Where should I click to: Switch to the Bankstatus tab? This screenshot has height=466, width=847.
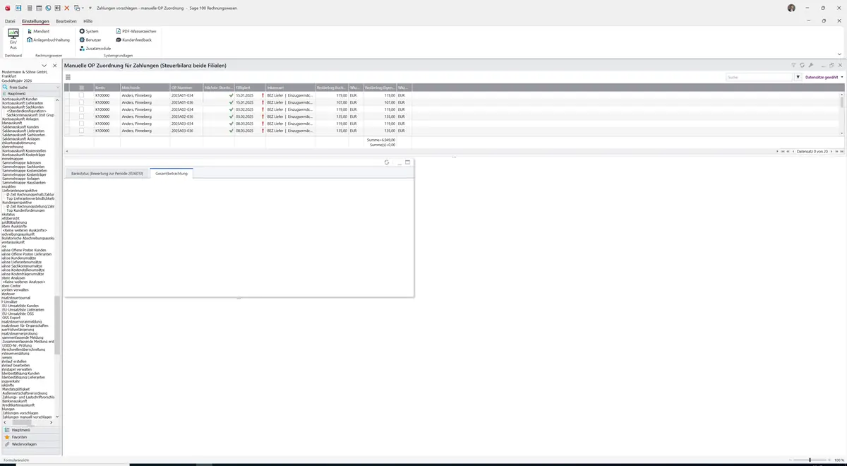coord(107,173)
